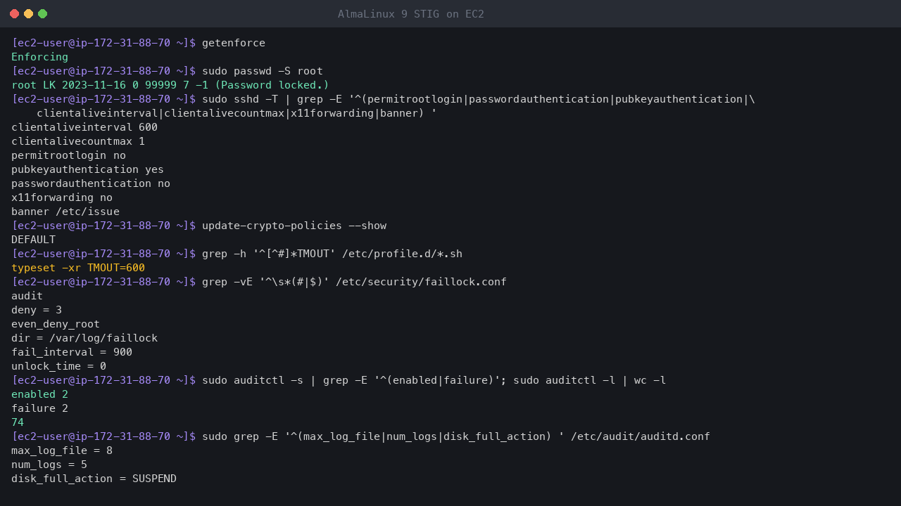Click the 'root LK 2023-11-16' password locked line

tap(170, 85)
